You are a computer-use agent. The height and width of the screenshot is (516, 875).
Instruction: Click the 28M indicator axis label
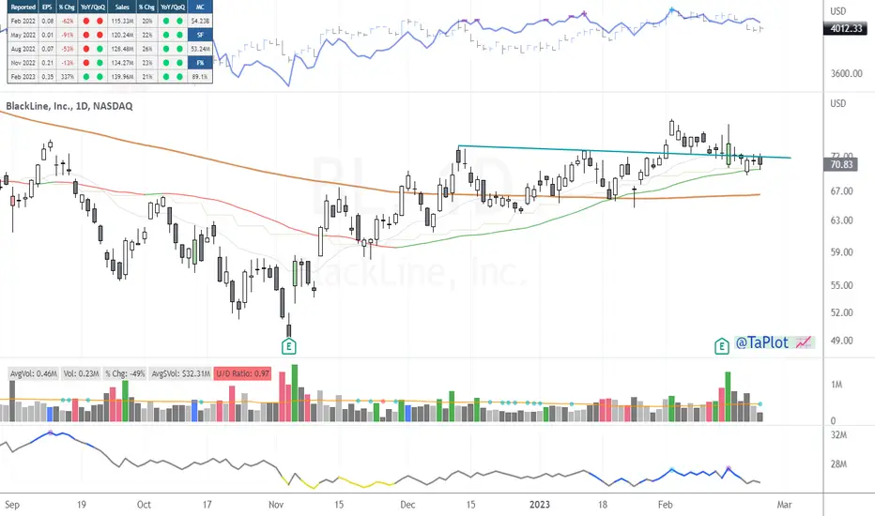[x=838, y=464]
